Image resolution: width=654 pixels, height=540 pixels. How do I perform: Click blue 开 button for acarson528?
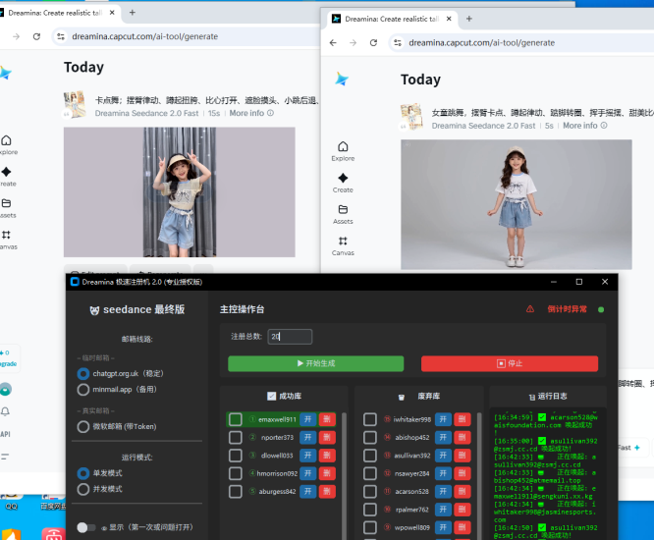[443, 491]
